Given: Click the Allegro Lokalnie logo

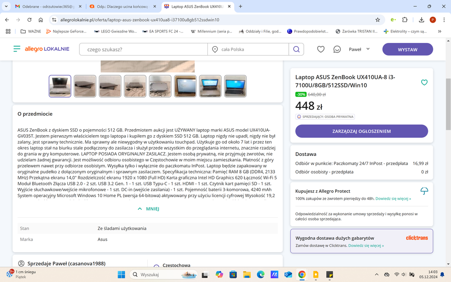Looking at the screenshot, I should coord(47,49).
